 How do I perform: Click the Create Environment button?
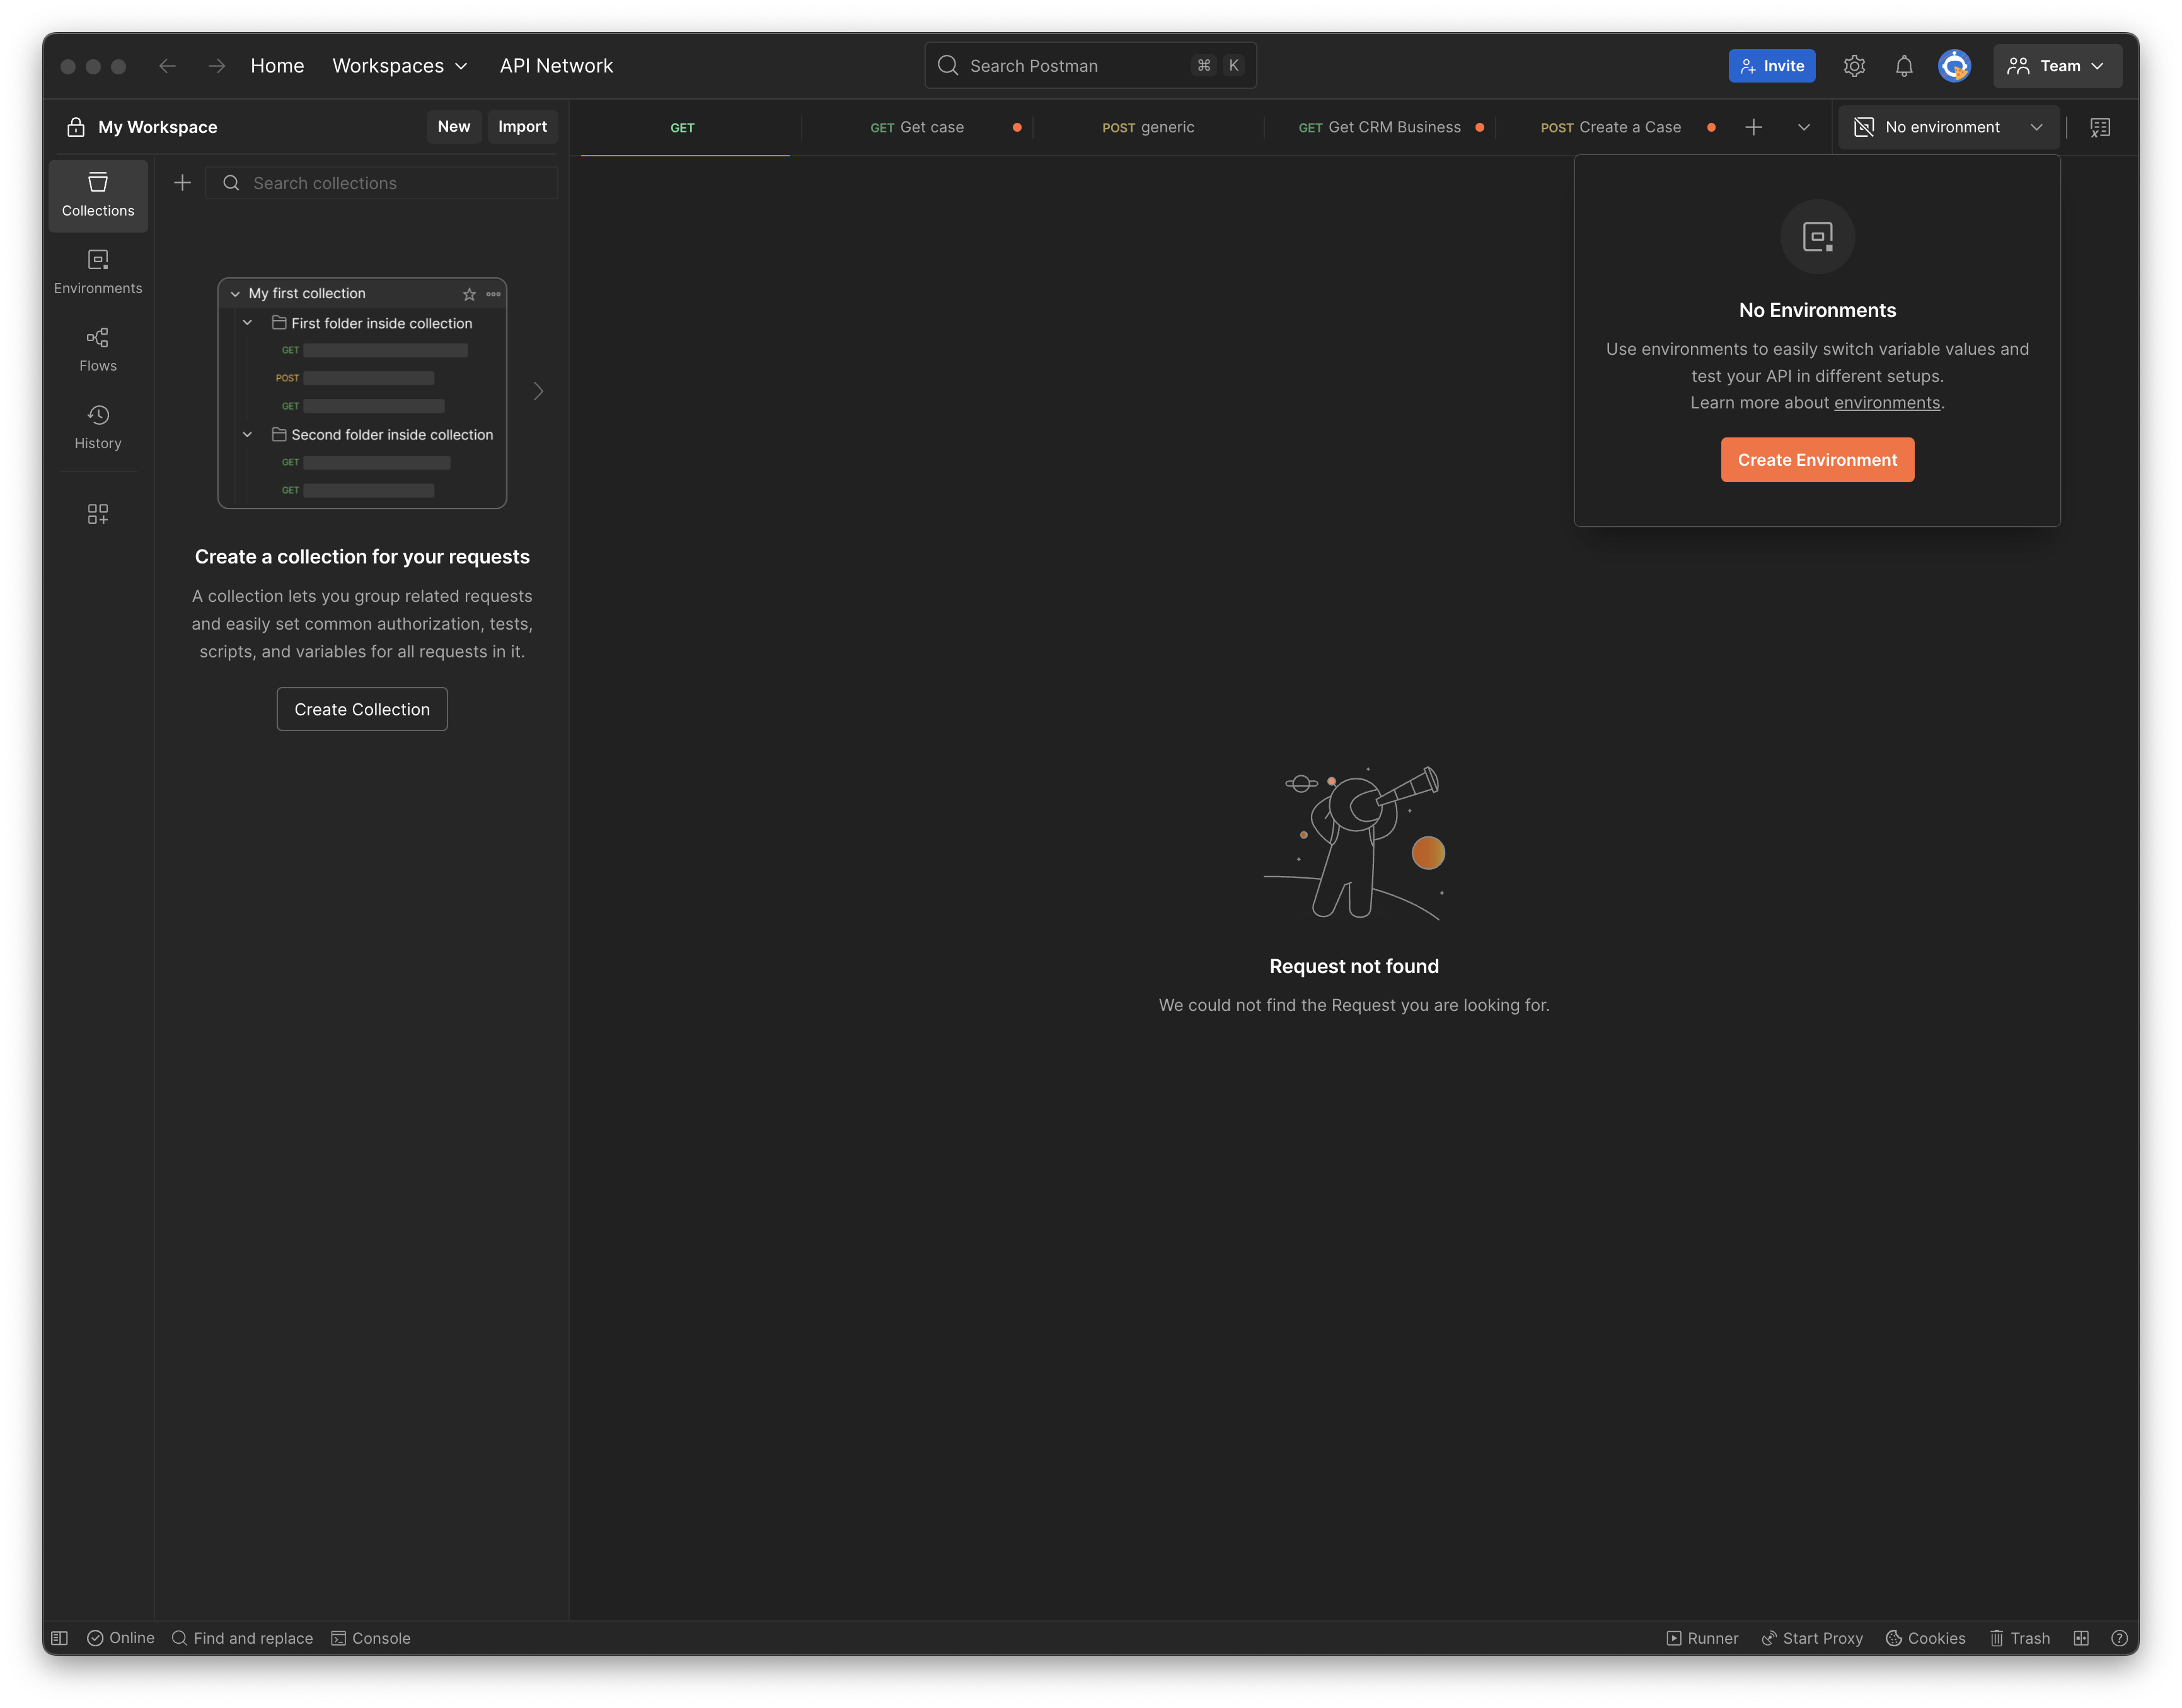[x=1817, y=460]
